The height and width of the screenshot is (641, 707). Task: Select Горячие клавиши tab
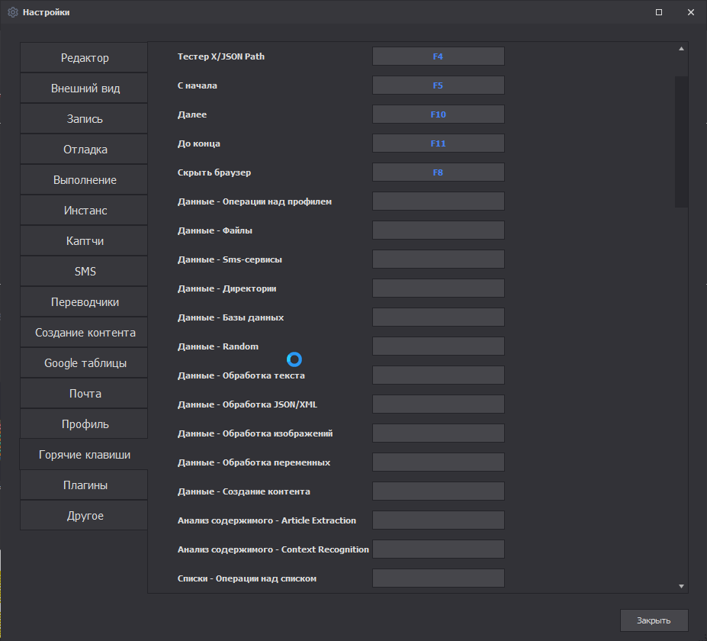click(x=84, y=455)
